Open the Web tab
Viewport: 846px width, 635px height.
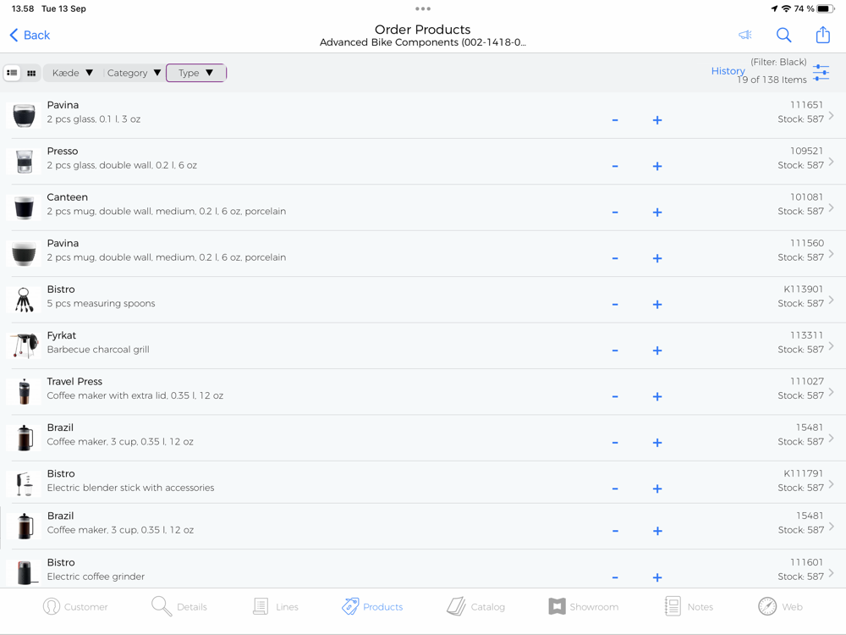point(780,606)
